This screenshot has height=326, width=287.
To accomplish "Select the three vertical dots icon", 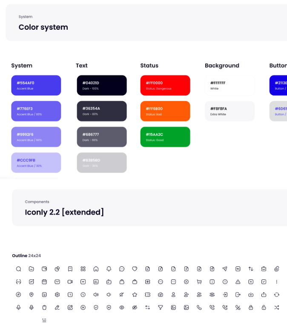I will pos(277,282).
